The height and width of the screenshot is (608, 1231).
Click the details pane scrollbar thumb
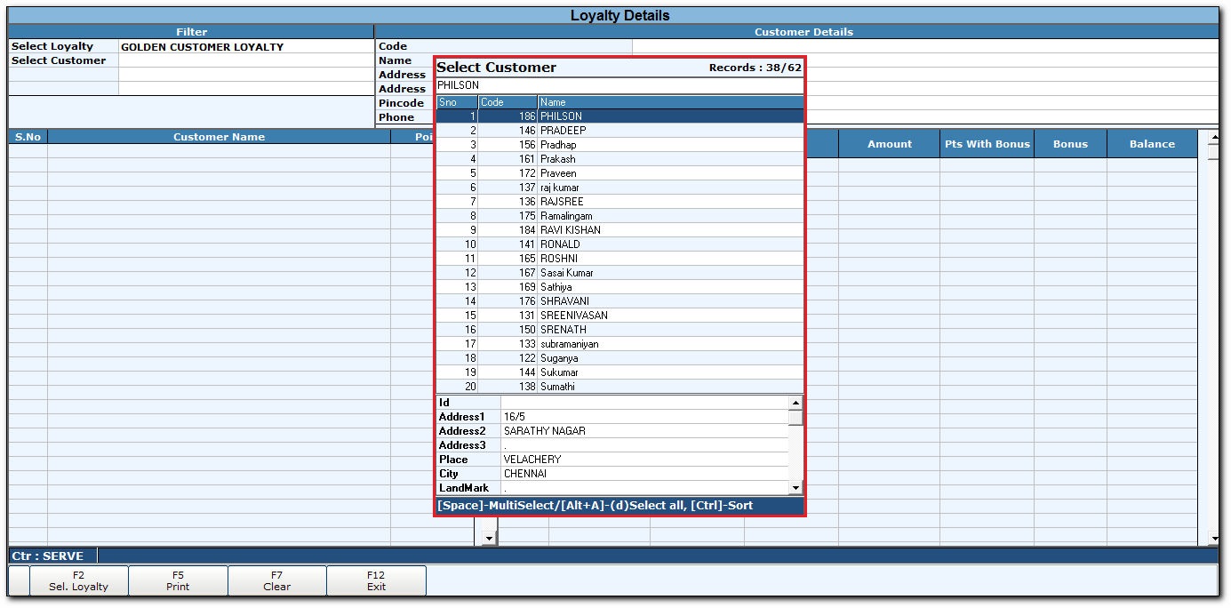coord(795,417)
